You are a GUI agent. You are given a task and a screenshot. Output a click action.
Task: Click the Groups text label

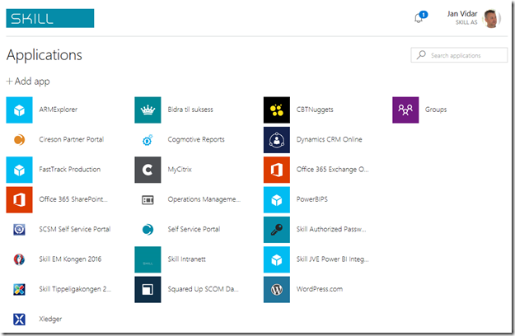tap(436, 110)
